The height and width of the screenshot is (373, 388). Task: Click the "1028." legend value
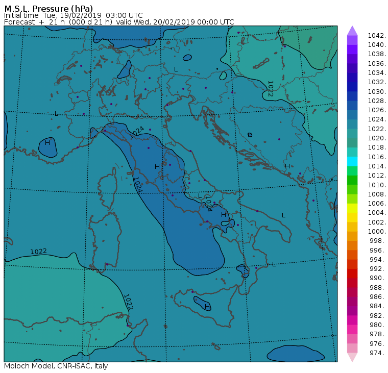377,101
